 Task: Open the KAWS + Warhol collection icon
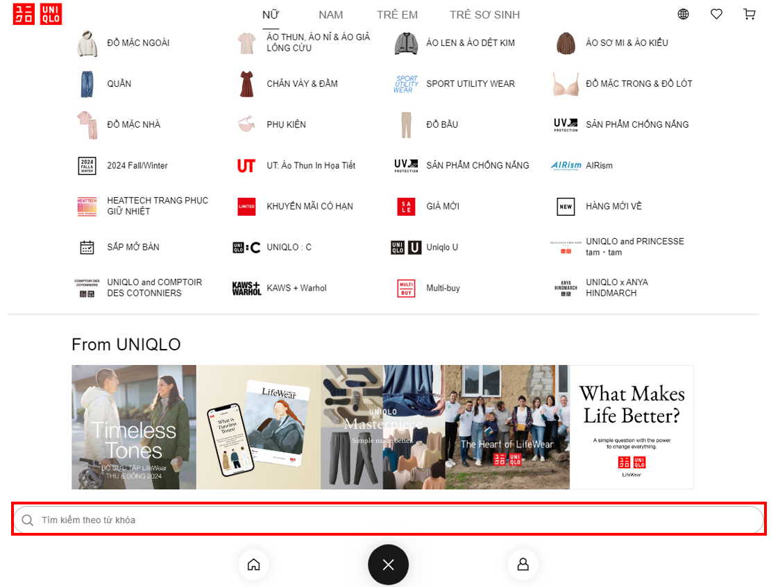pyautogui.click(x=246, y=288)
